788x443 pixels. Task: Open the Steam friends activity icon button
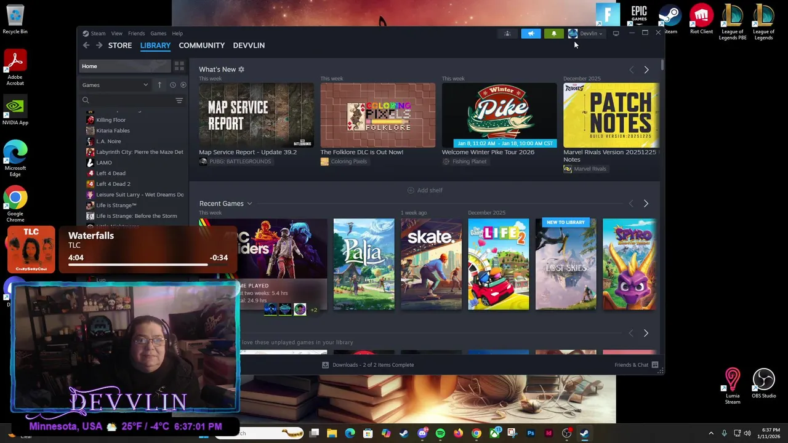507,34
